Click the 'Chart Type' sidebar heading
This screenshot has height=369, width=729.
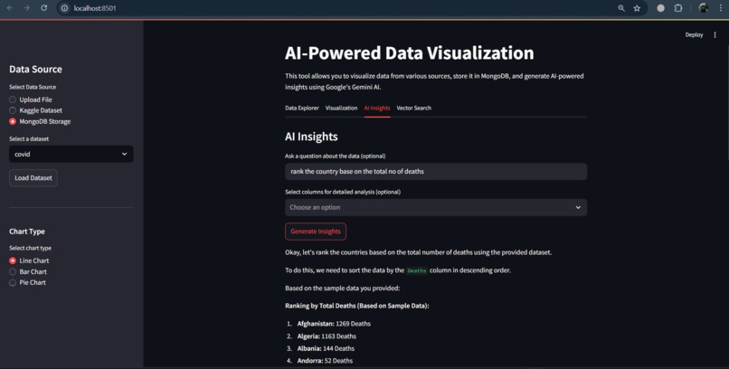click(x=27, y=232)
